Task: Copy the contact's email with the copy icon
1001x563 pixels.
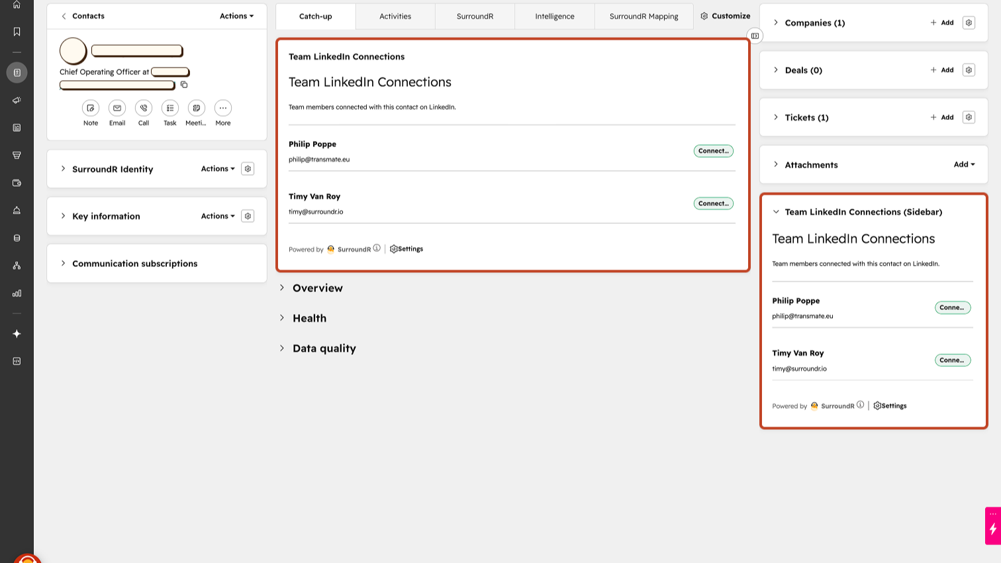Action: point(184,85)
